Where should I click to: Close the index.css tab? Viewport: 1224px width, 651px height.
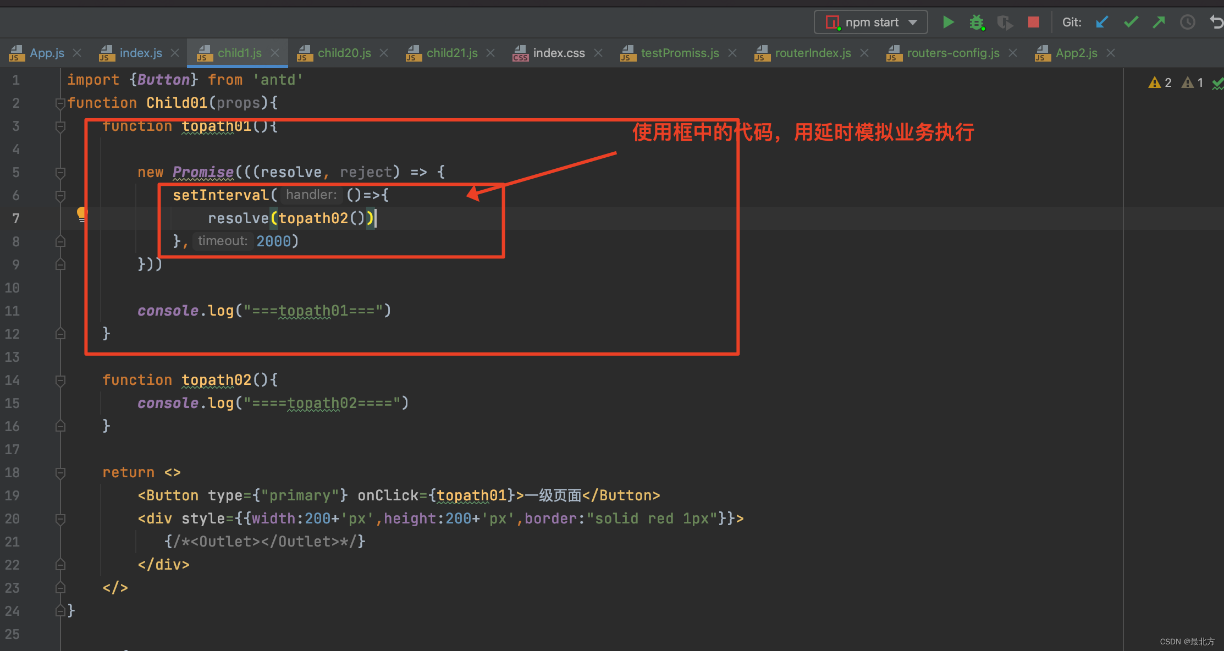point(598,53)
